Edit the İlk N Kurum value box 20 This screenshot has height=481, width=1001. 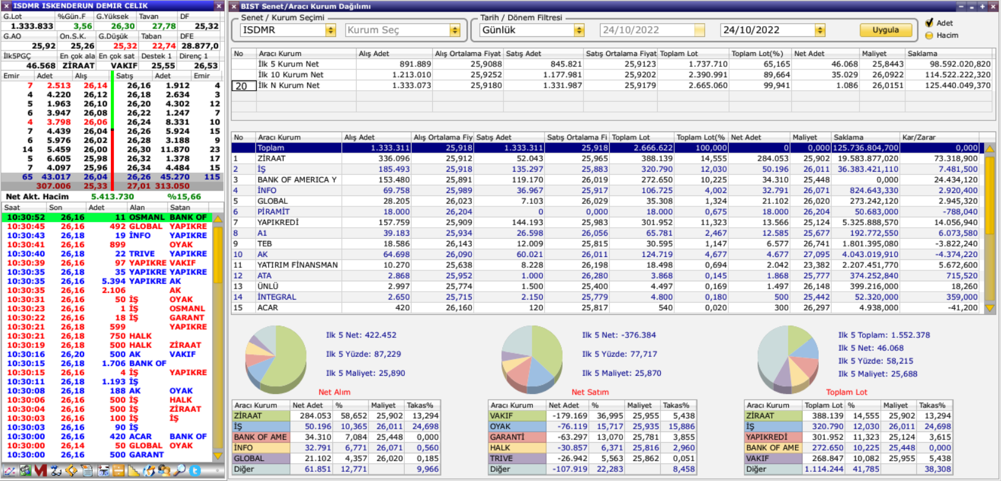(244, 86)
